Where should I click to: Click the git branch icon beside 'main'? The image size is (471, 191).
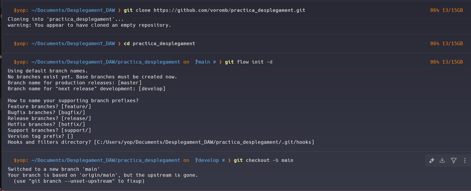point(196,62)
